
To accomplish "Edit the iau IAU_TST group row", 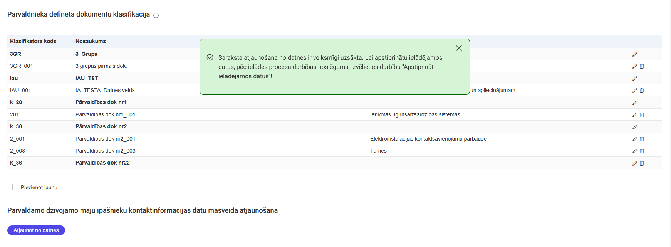I will (634, 79).
